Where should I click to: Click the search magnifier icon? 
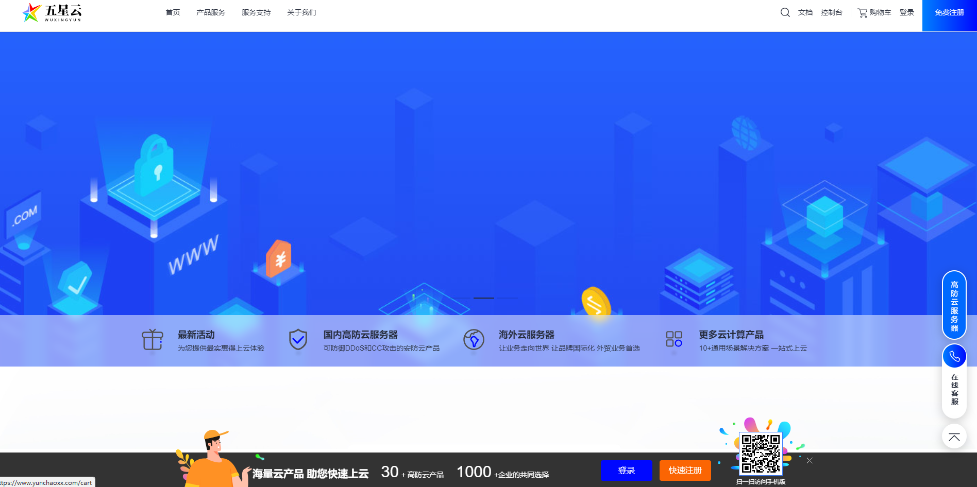785,12
